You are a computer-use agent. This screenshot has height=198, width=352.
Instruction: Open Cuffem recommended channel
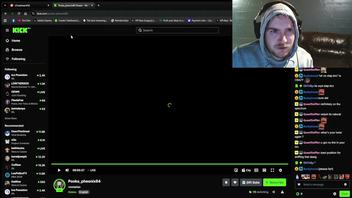point(25,167)
